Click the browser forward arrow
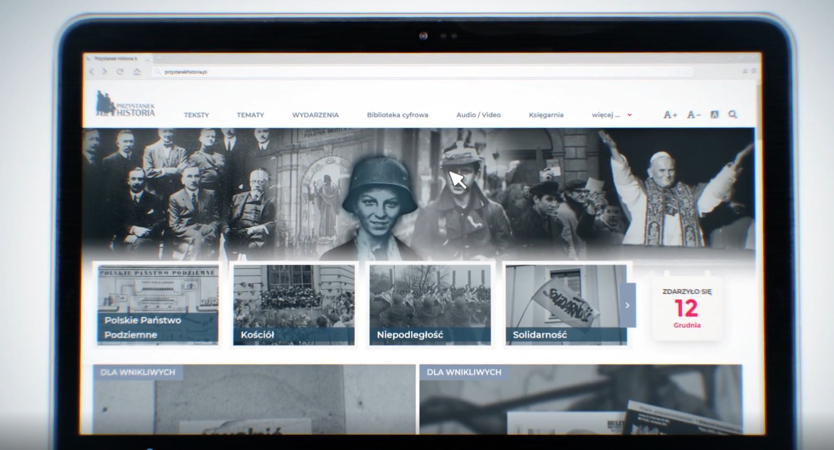This screenshot has height=450, width=834. click(x=105, y=72)
